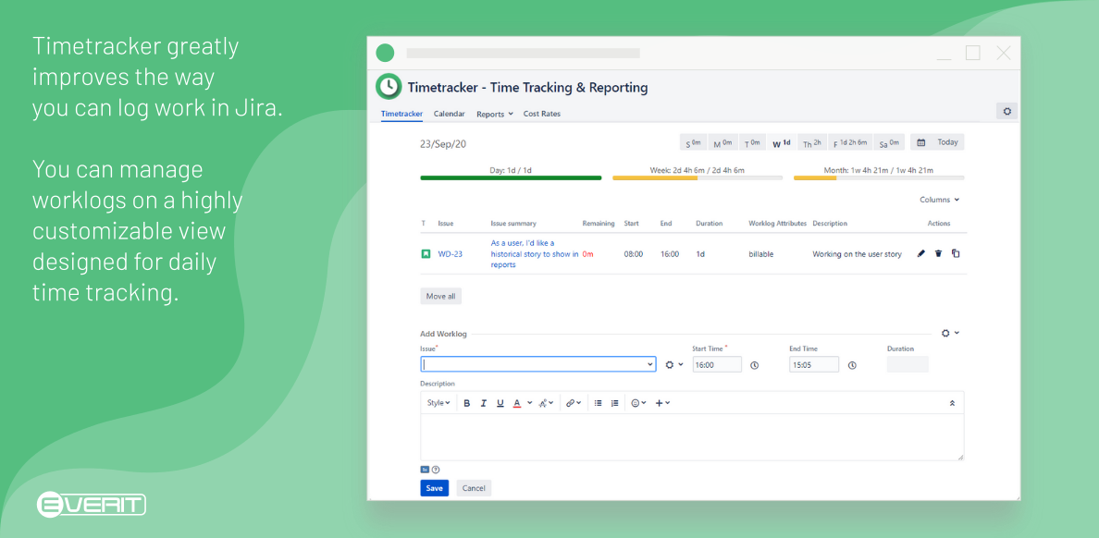
Task: Select Monday 0m day button
Action: tap(722, 142)
